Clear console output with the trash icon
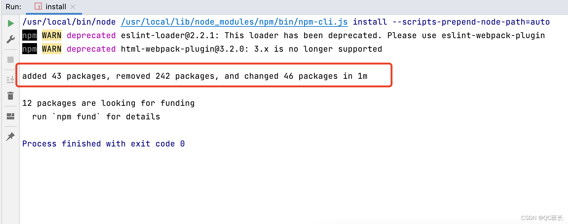Viewport: 568px width, 224px height. click(10, 96)
